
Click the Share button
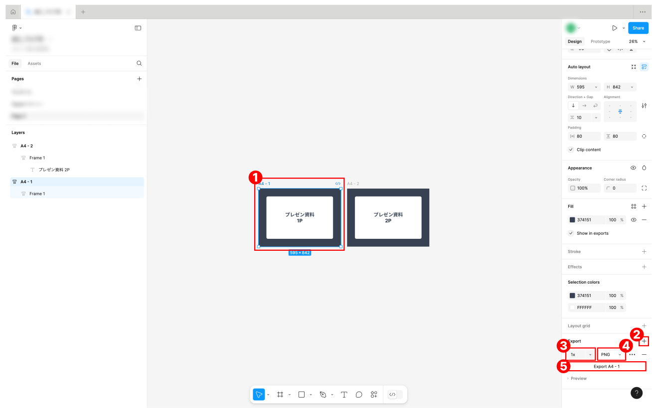[638, 28]
